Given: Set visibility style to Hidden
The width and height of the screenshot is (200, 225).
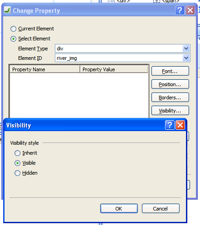Looking at the screenshot, I should click(17, 173).
